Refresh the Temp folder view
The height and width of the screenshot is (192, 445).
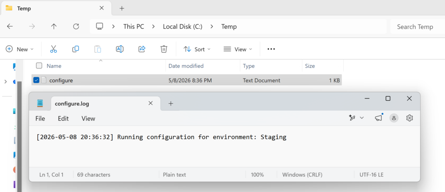76,26
